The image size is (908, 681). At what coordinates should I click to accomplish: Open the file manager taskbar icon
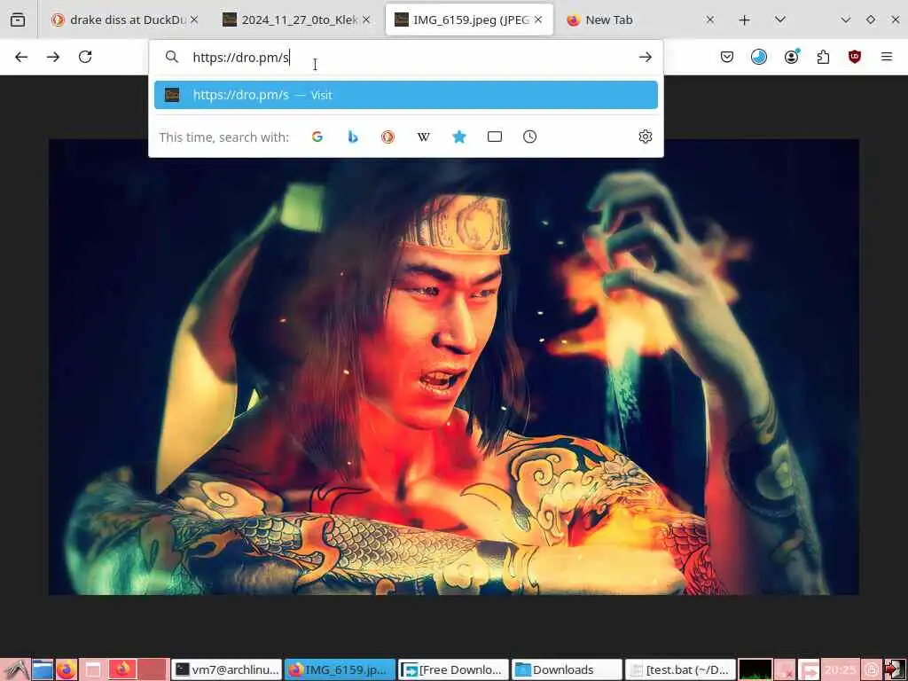coord(43,670)
